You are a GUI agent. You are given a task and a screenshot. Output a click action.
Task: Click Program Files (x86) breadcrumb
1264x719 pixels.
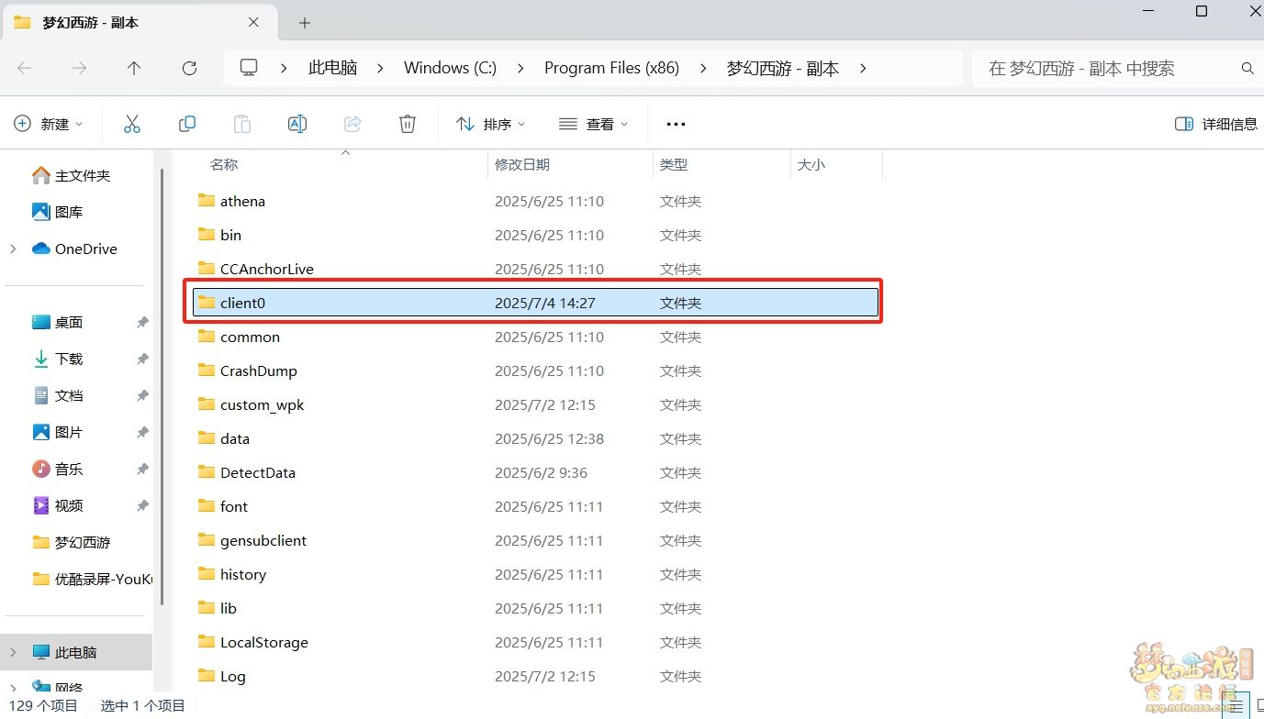611,68
